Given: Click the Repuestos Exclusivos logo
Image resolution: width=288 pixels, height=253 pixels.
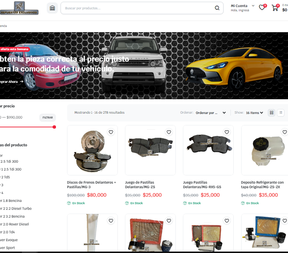Looking at the screenshot, I should point(19,8).
